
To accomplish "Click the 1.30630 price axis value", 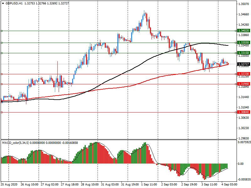I will click(x=244, y=118).
